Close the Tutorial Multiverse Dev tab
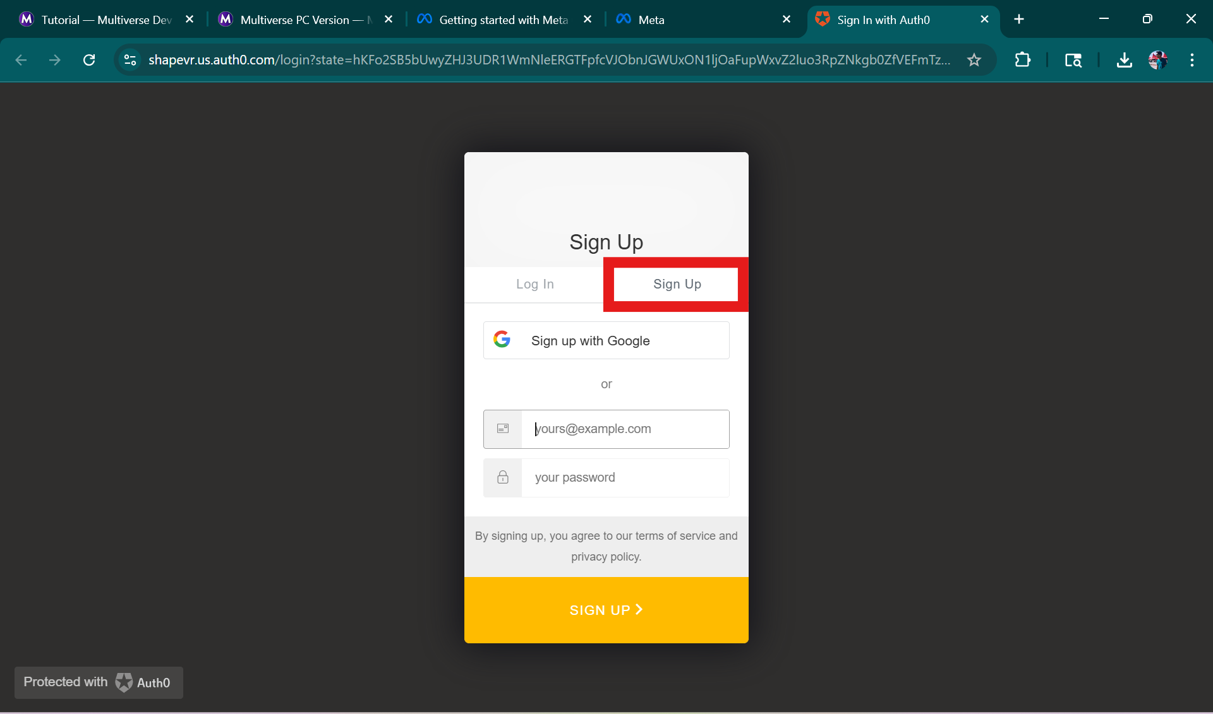This screenshot has width=1213, height=714. coord(190,20)
